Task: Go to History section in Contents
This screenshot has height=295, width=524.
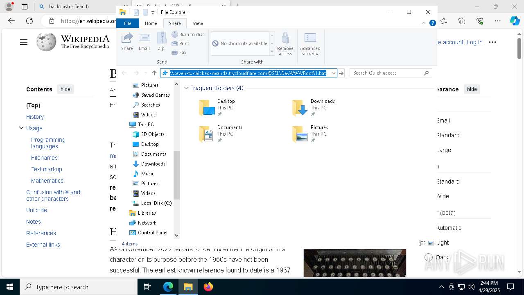Action: 35,117
